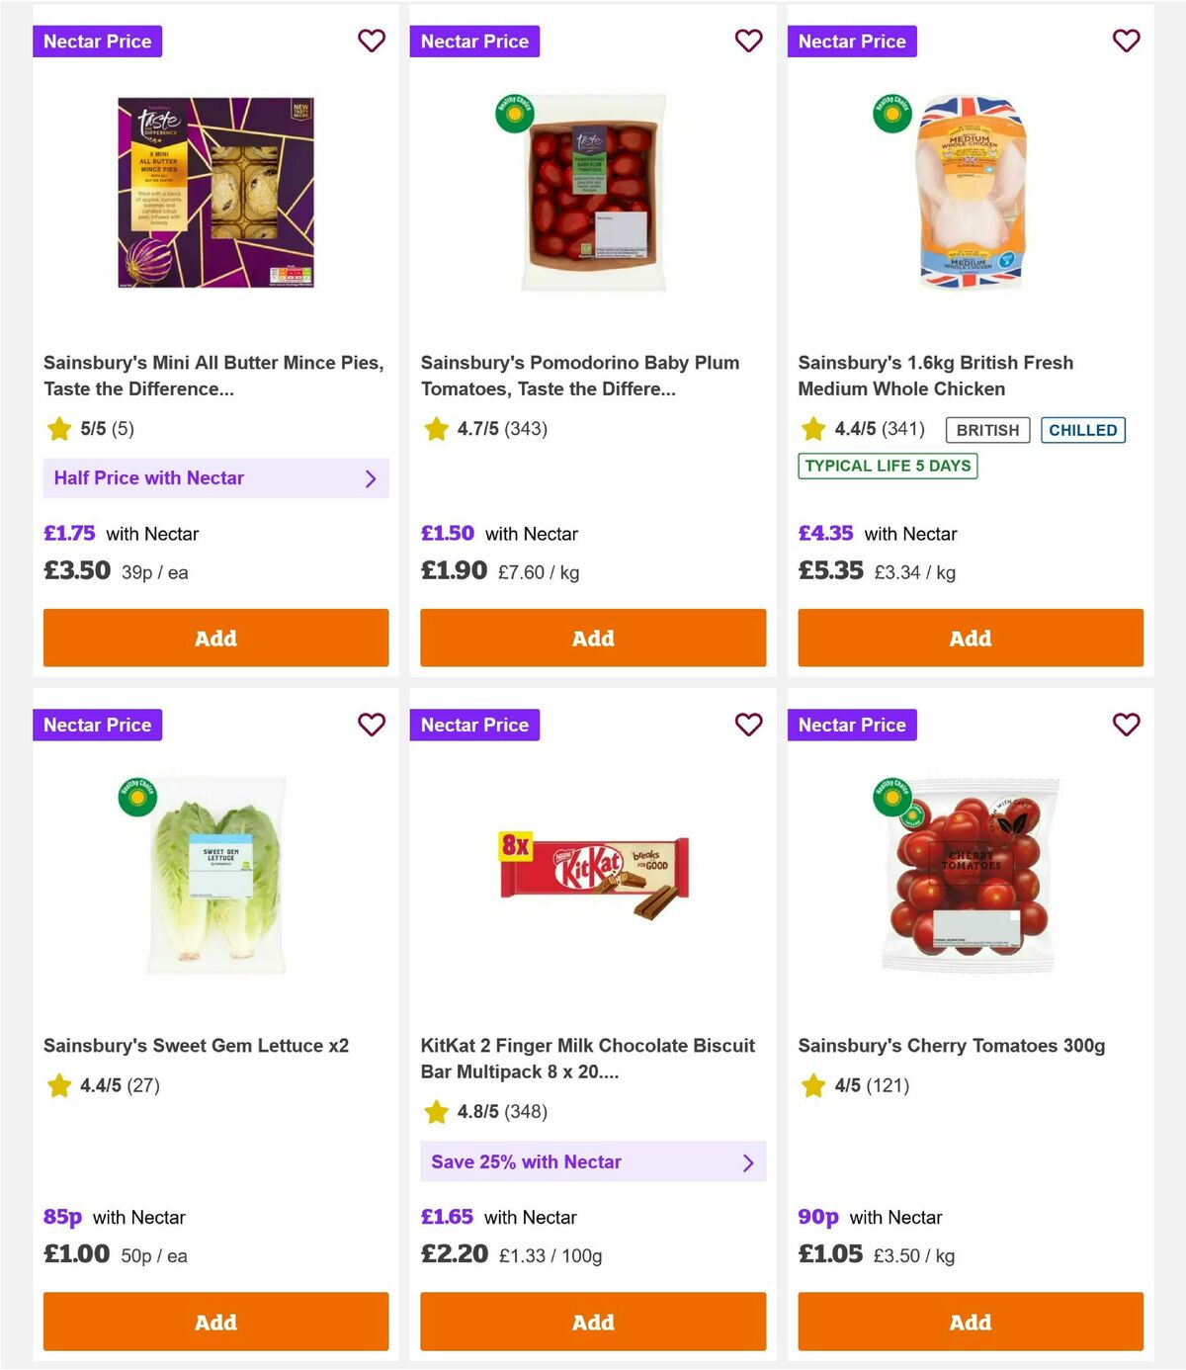
Task: Click the heart on the Whole Chicken card
Action: click(x=1126, y=41)
